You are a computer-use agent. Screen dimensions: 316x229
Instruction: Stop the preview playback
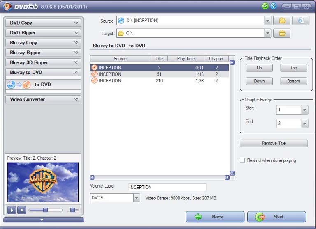tap(21, 210)
